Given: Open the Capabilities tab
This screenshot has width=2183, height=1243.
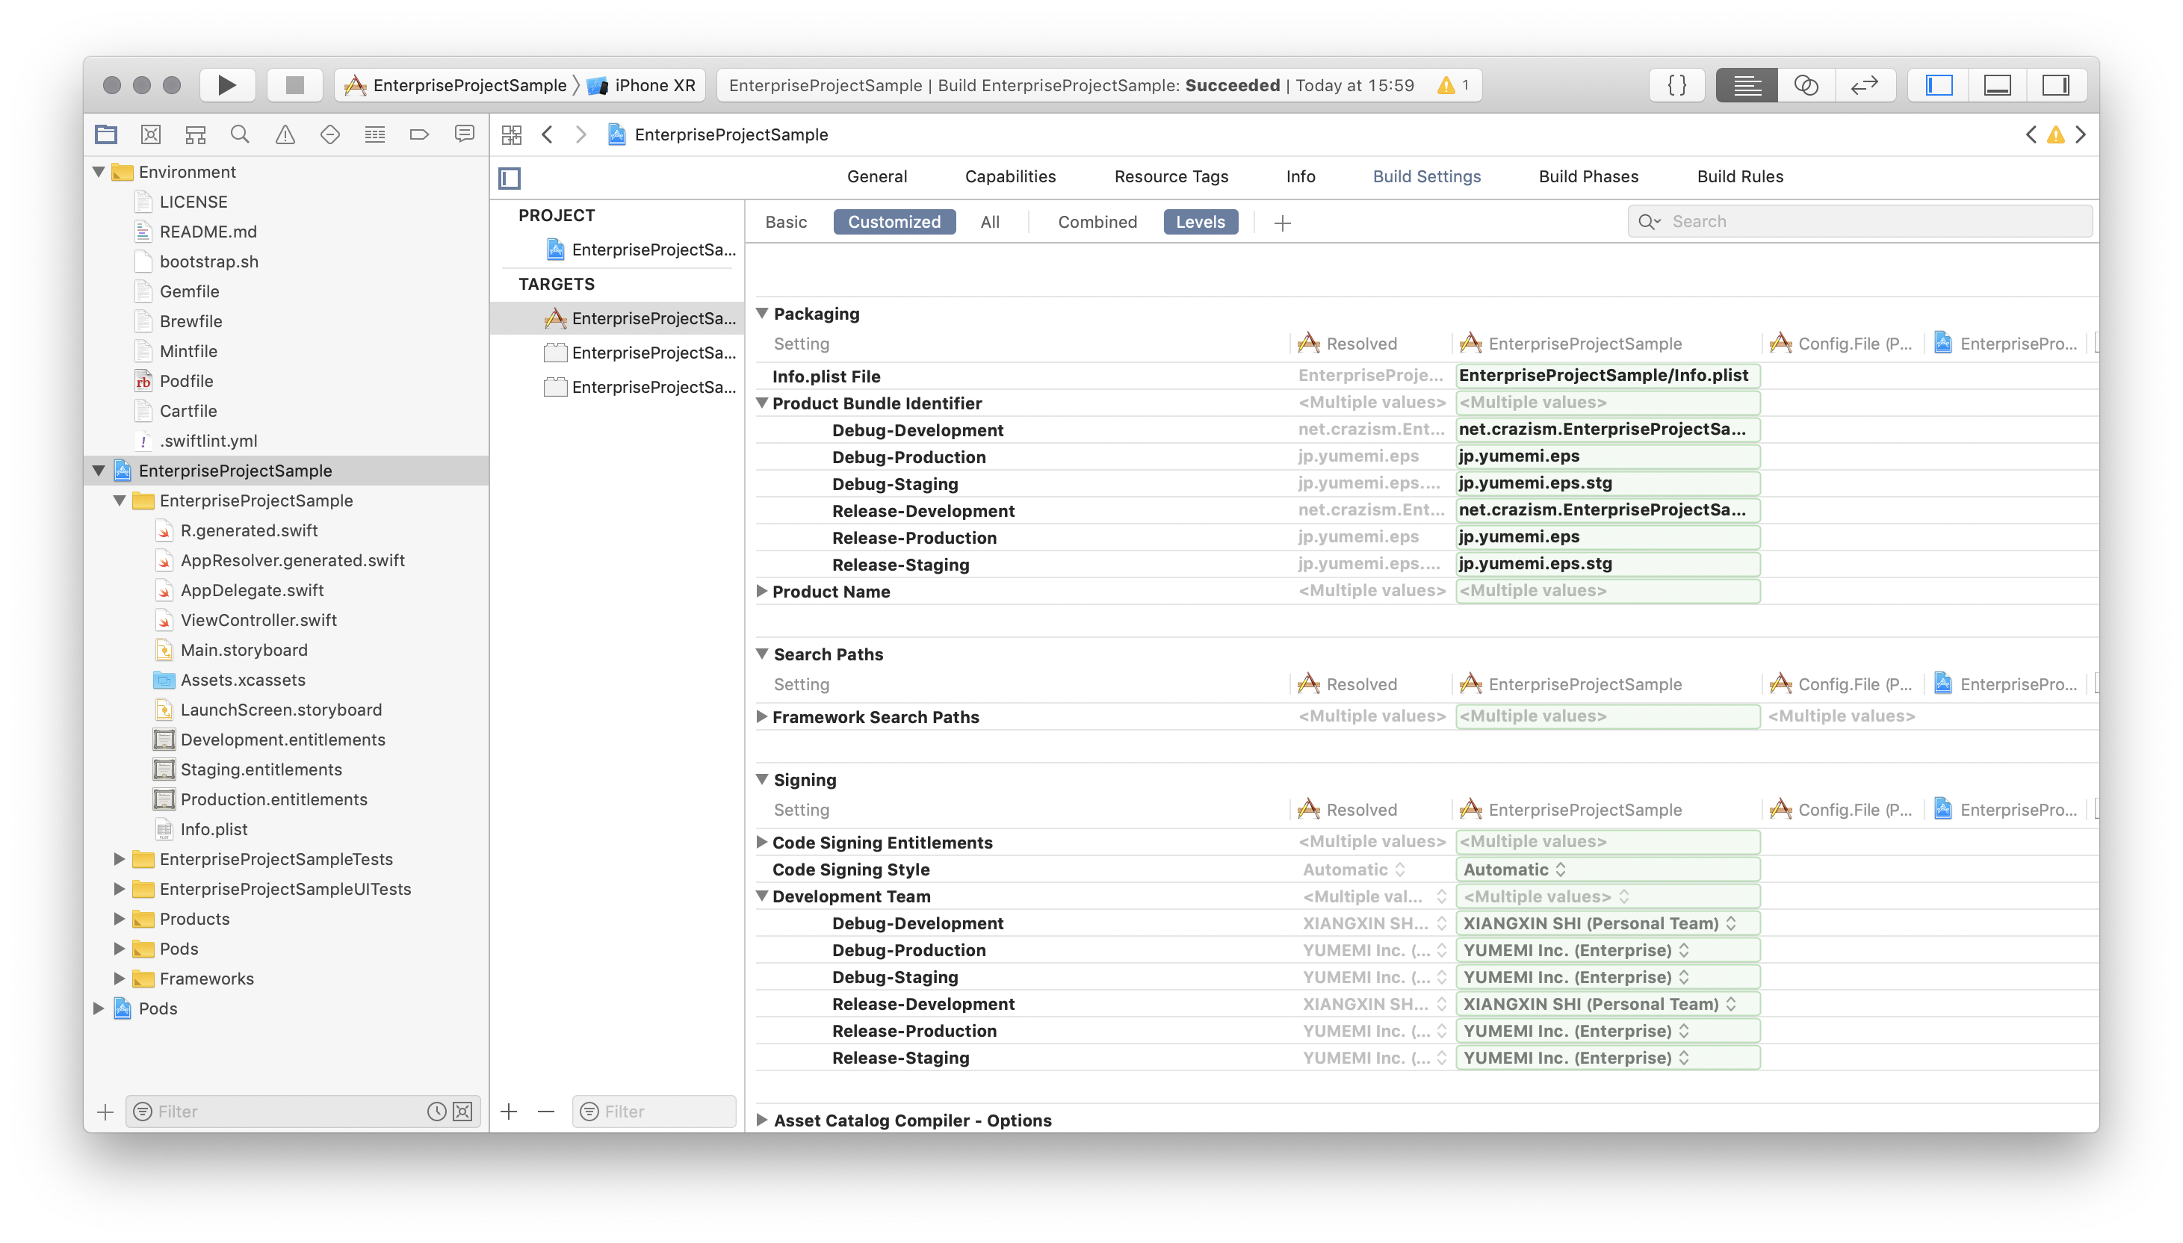Looking at the screenshot, I should pyautogui.click(x=1010, y=176).
